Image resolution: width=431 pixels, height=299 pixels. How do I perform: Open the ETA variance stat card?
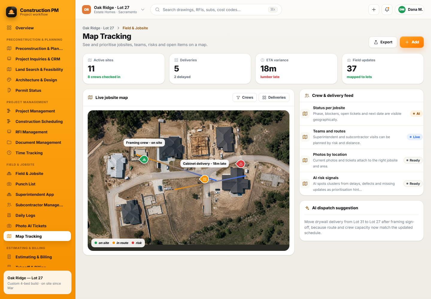click(x=296, y=69)
